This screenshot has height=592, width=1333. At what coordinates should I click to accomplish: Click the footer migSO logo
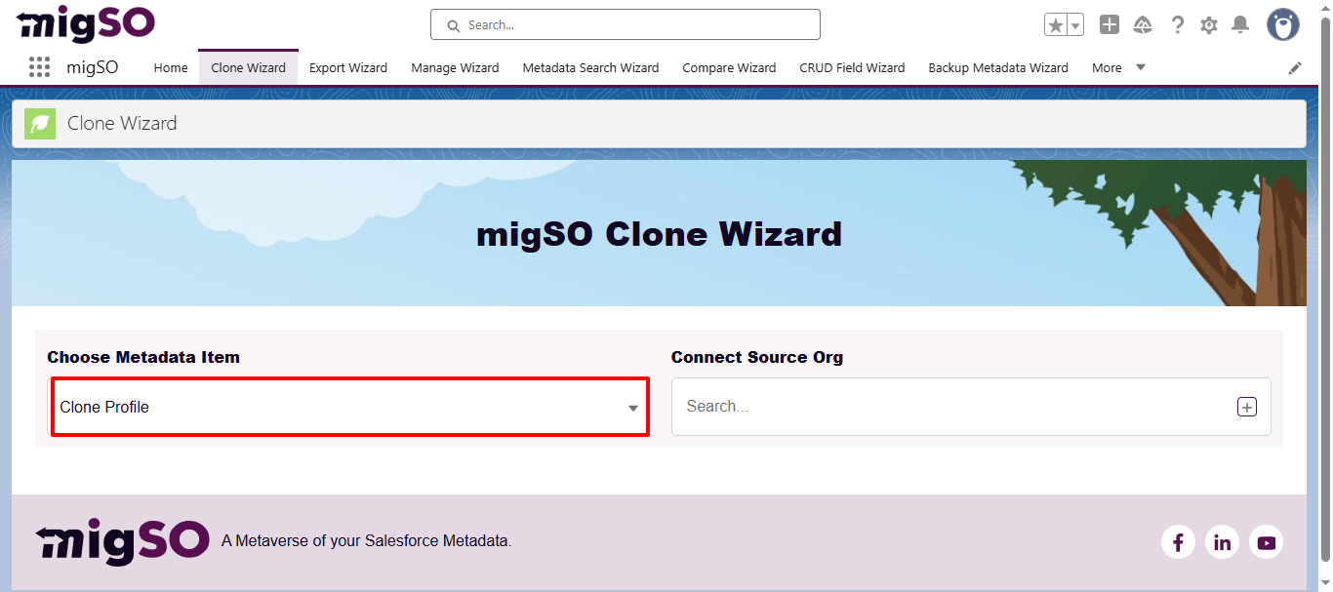click(123, 541)
